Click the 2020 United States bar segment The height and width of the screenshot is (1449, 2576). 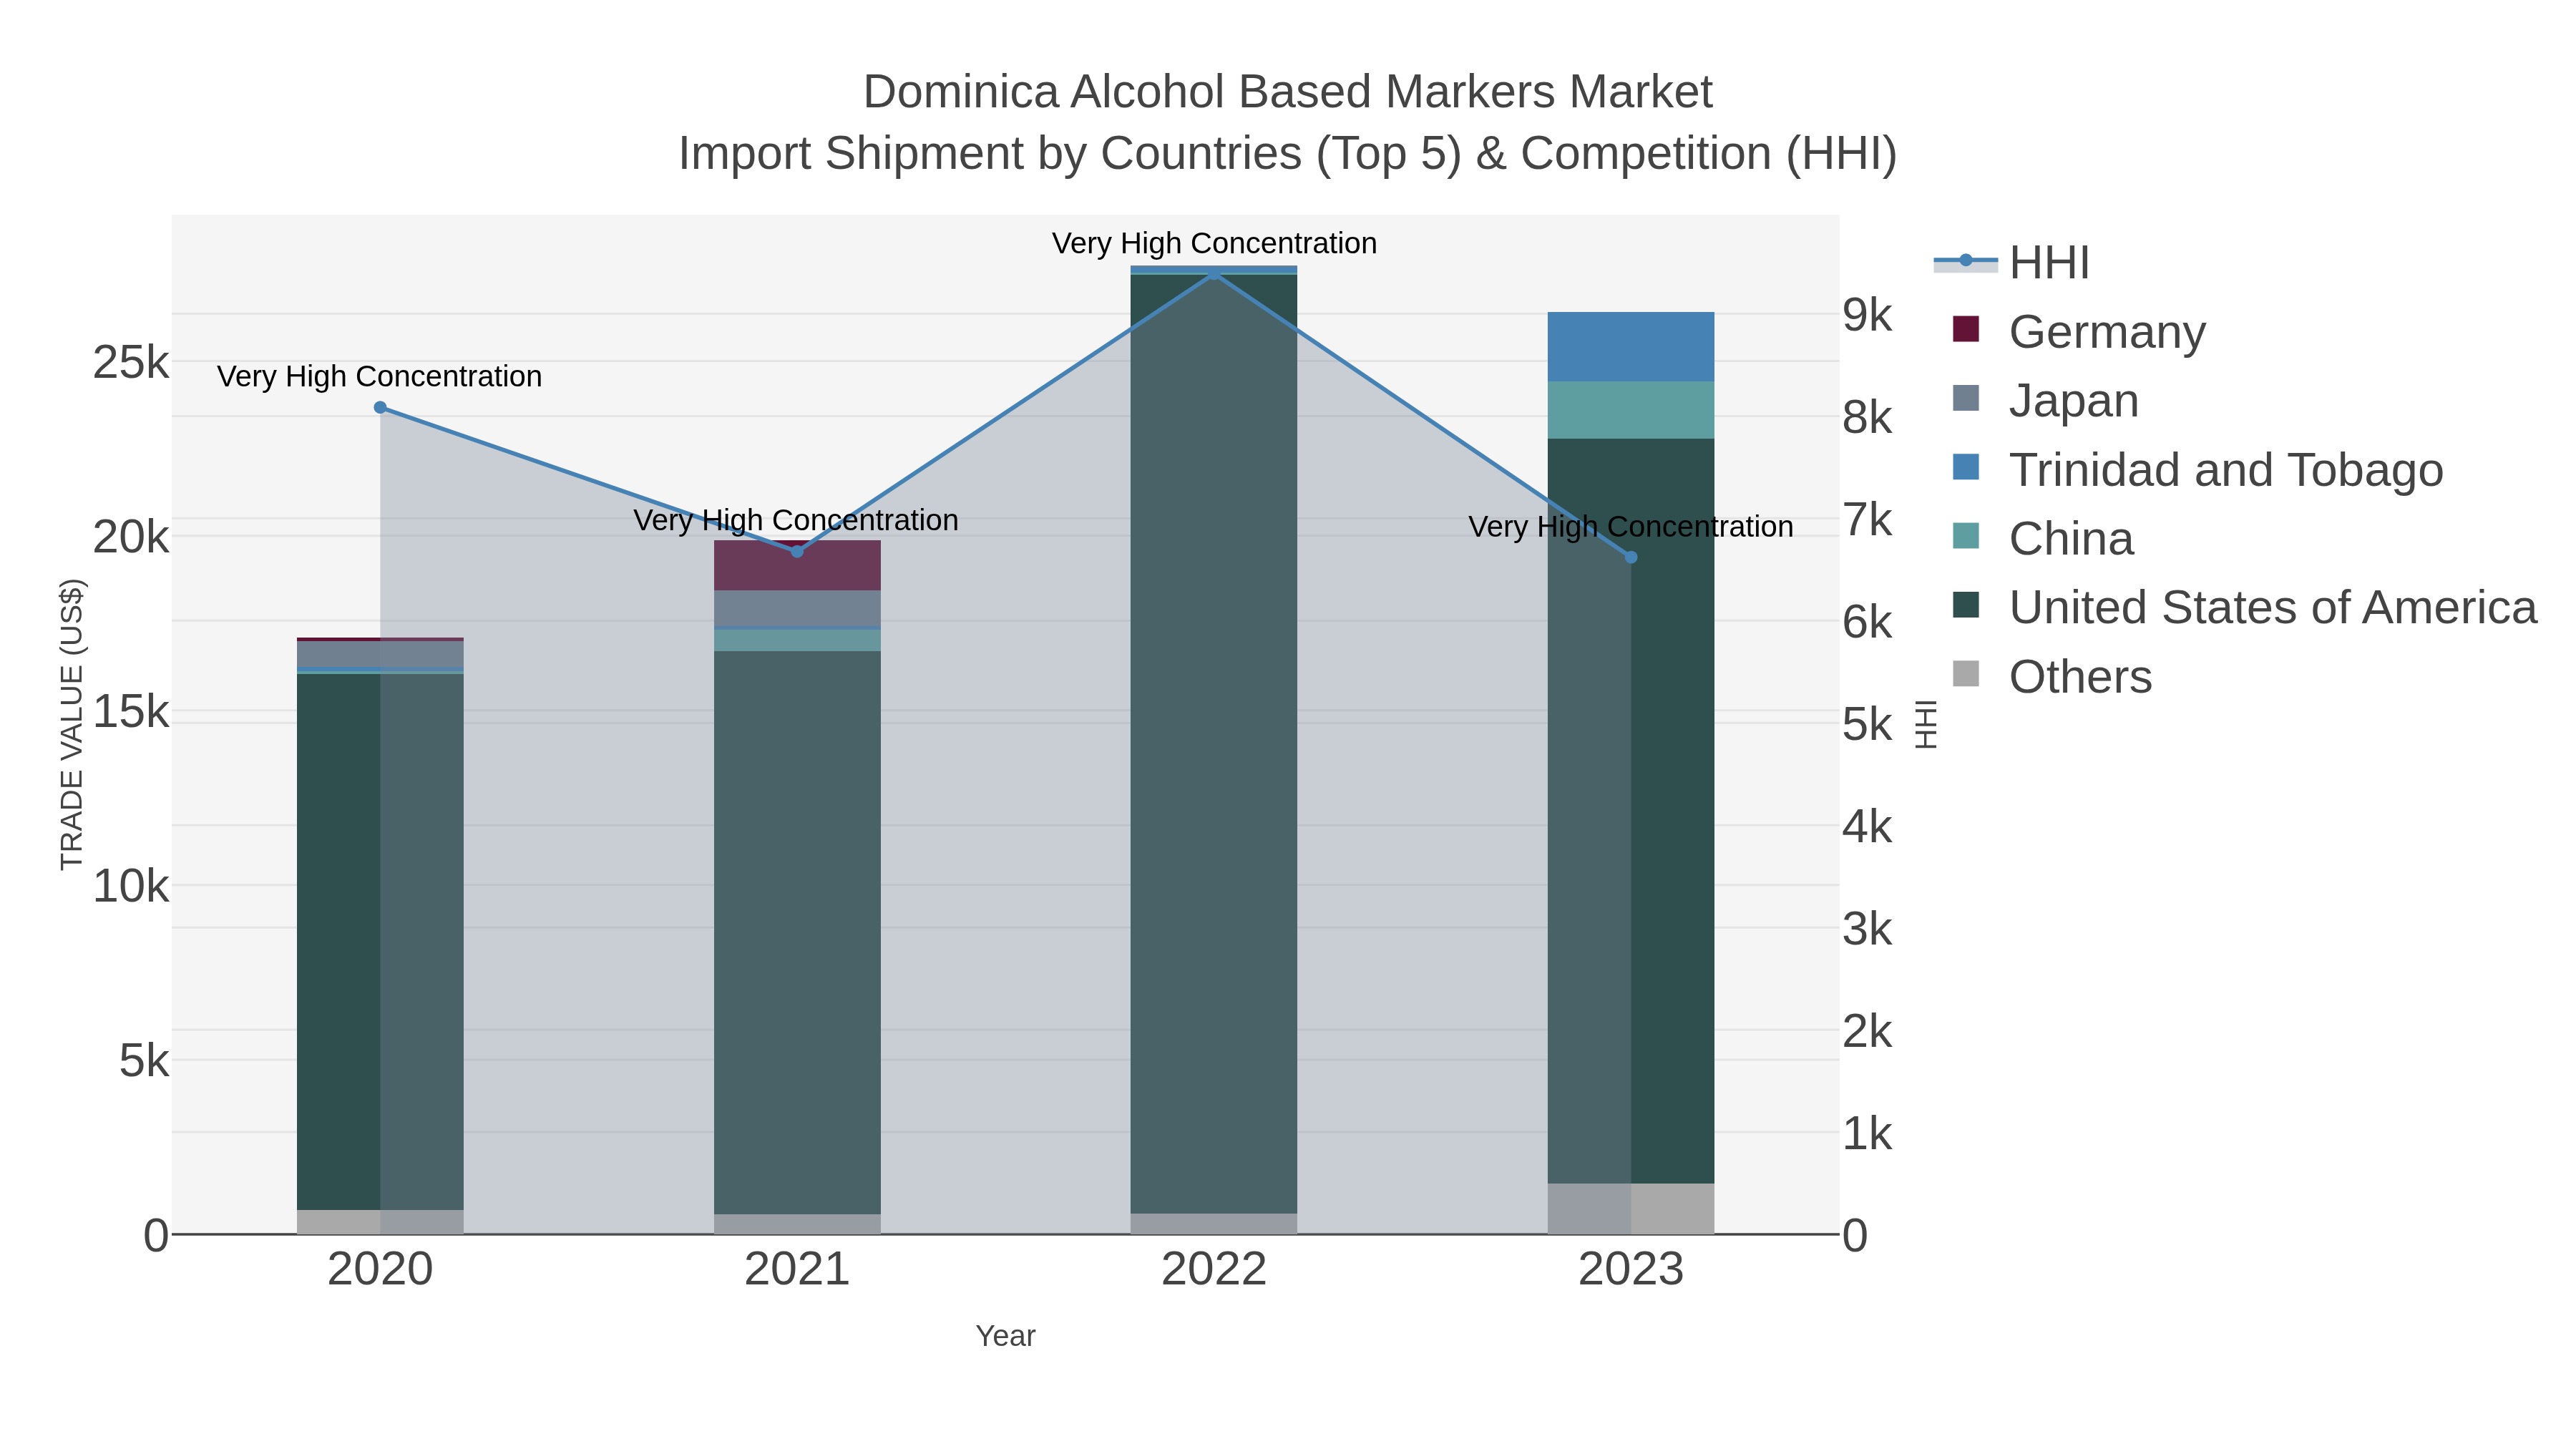(x=380, y=942)
